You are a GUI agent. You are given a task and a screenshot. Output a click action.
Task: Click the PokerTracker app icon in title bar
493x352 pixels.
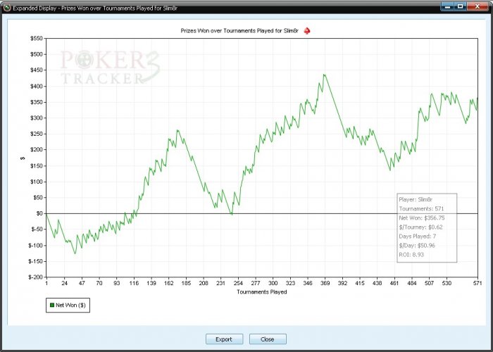[x=7, y=7]
